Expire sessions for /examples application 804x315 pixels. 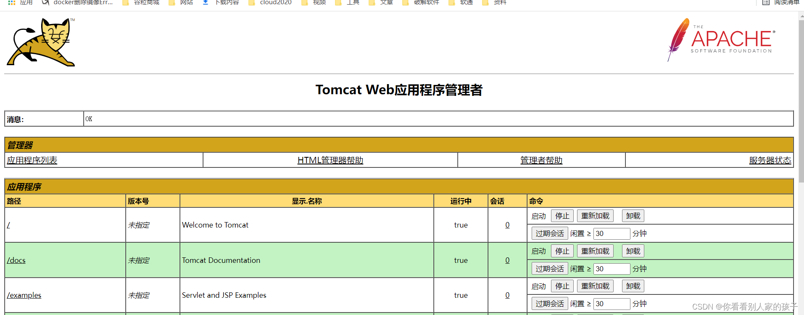point(550,304)
